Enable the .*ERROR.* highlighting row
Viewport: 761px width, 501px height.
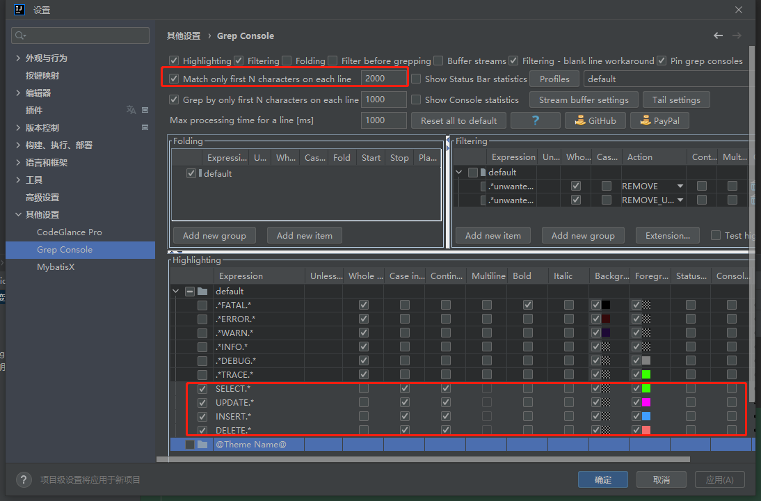click(202, 319)
